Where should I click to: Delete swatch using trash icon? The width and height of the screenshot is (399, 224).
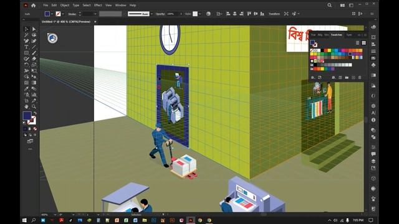pos(360,77)
